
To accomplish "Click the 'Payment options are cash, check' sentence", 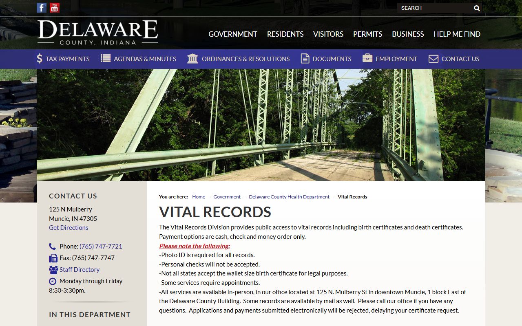I will tap(232, 237).
